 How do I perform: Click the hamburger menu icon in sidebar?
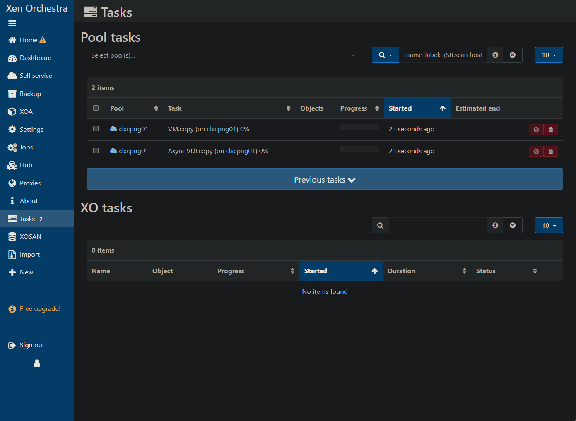coord(12,24)
